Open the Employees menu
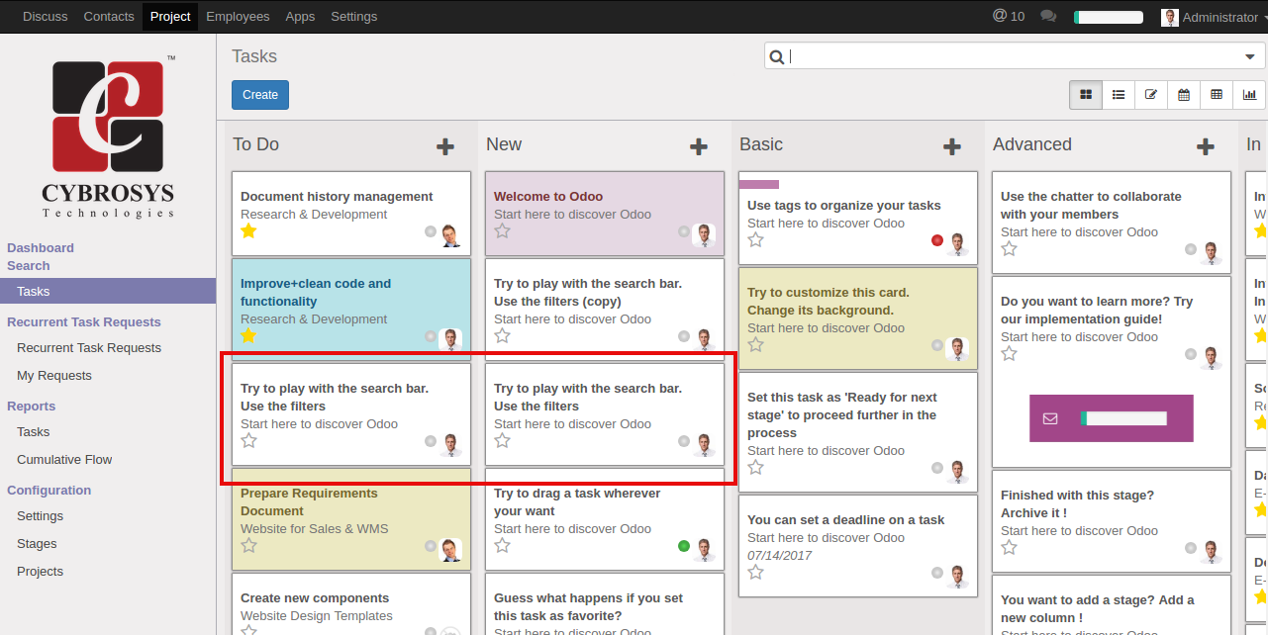1268x635 pixels. click(x=238, y=16)
